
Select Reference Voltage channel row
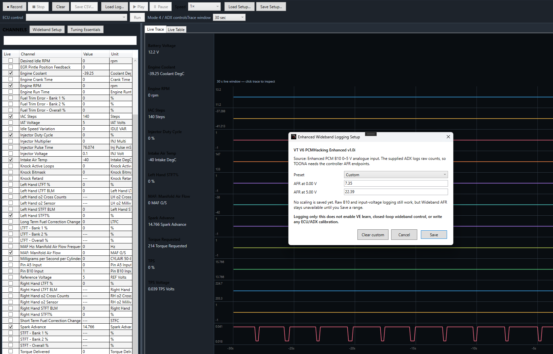coord(67,277)
